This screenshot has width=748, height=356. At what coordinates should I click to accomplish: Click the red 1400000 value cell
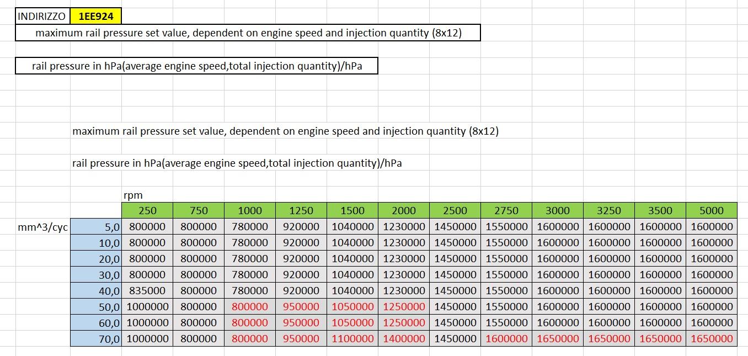404,339
